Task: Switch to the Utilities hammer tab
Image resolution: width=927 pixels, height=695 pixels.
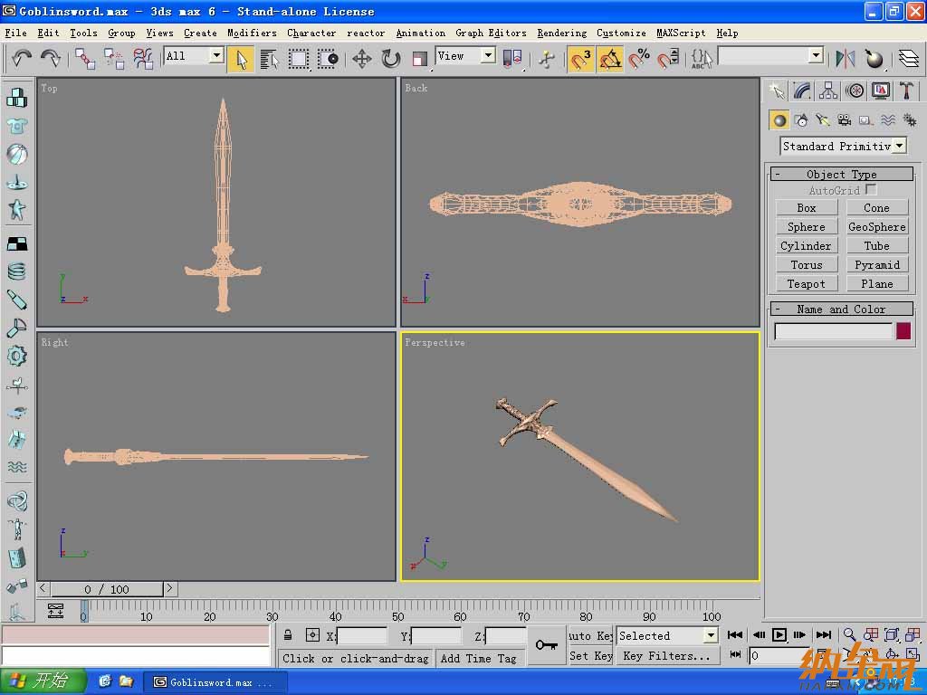Action: click(x=906, y=90)
